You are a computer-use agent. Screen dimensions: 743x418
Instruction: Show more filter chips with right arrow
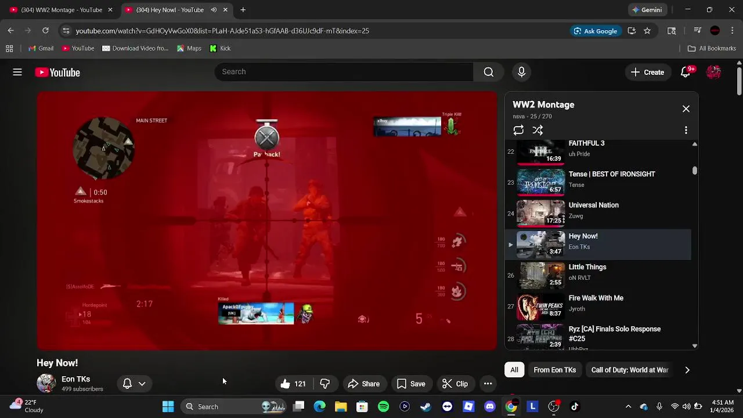[x=687, y=370]
